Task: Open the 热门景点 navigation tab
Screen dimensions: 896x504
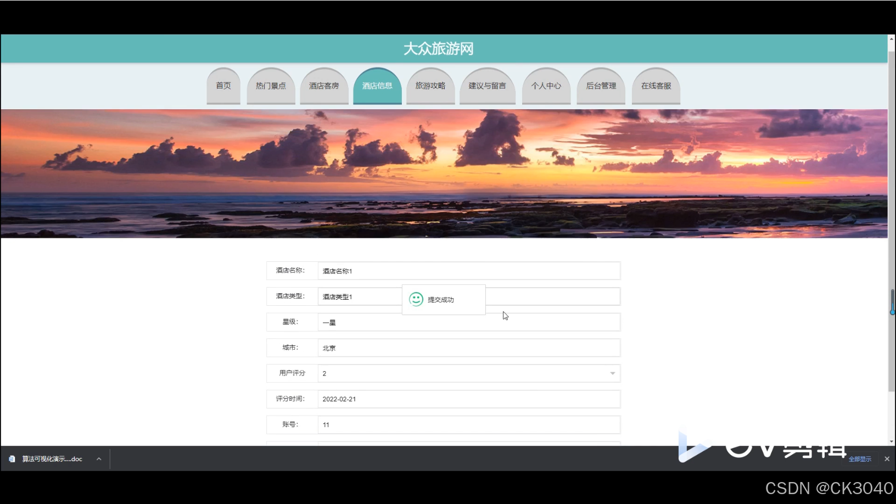Action: pyautogui.click(x=271, y=86)
